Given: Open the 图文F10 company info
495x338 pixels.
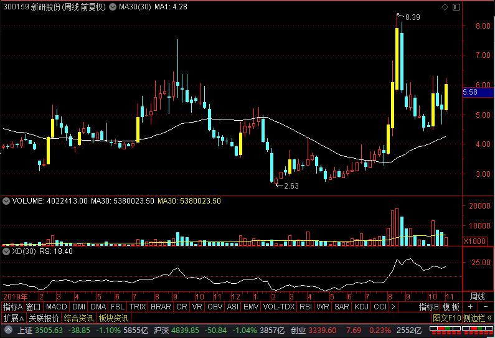Looking at the screenshot, I should [x=447, y=318].
